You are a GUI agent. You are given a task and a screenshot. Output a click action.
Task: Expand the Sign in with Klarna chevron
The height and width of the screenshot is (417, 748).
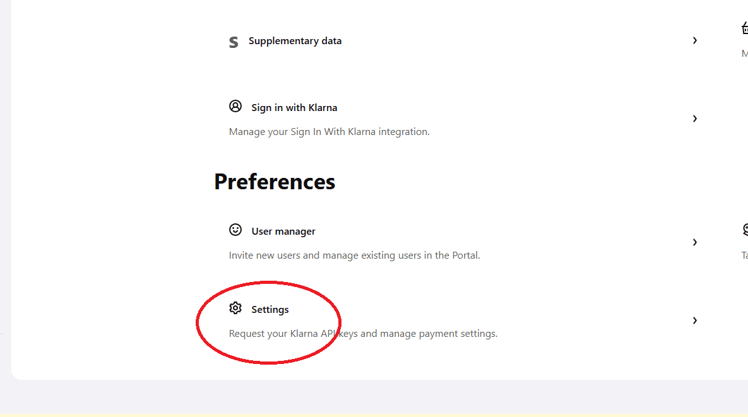pos(695,118)
